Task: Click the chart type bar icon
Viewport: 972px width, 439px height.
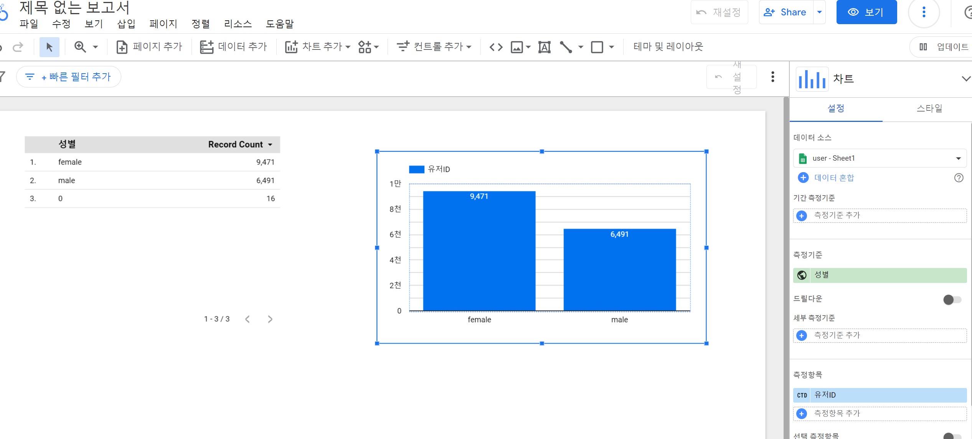Action: [x=812, y=79]
